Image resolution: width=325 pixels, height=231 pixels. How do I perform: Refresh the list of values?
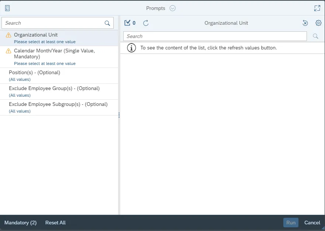146,23
